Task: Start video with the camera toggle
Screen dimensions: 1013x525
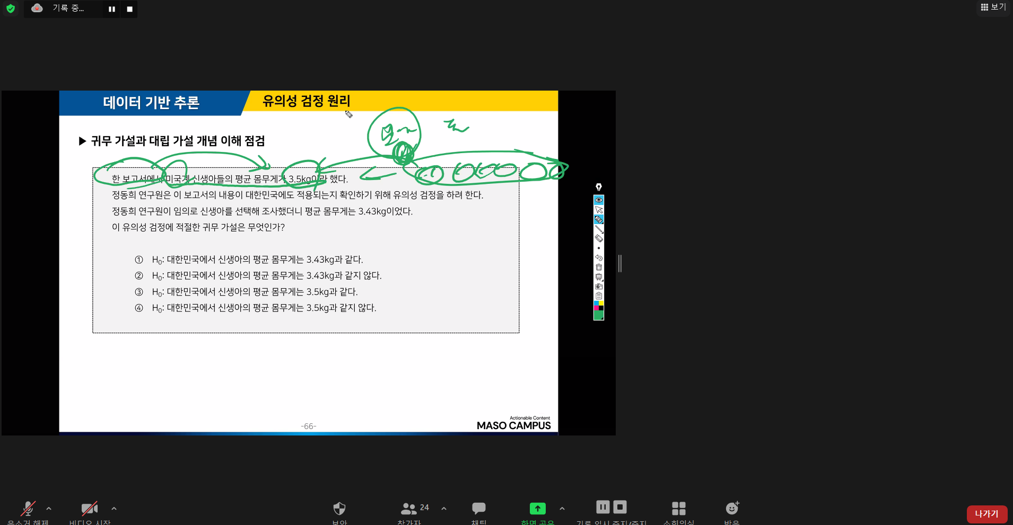Action: tap(89, 509)
